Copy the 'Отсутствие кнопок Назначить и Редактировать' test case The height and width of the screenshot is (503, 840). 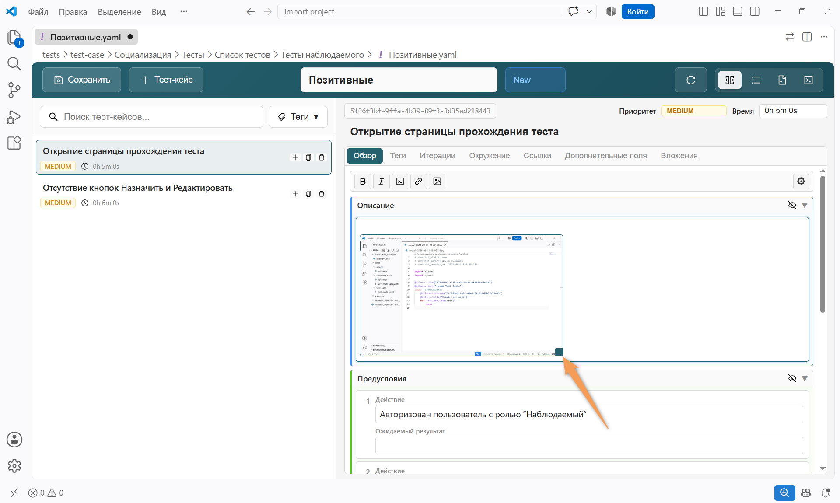(x=308, y=194)
